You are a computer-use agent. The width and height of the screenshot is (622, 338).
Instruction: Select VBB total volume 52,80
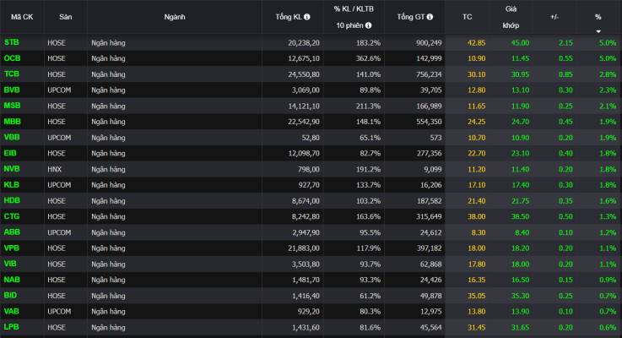click(311, 138)
